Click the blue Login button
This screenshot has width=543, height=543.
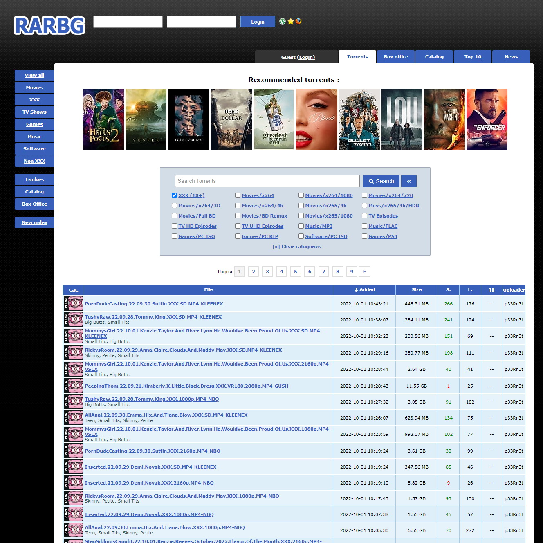click(258, 22)
